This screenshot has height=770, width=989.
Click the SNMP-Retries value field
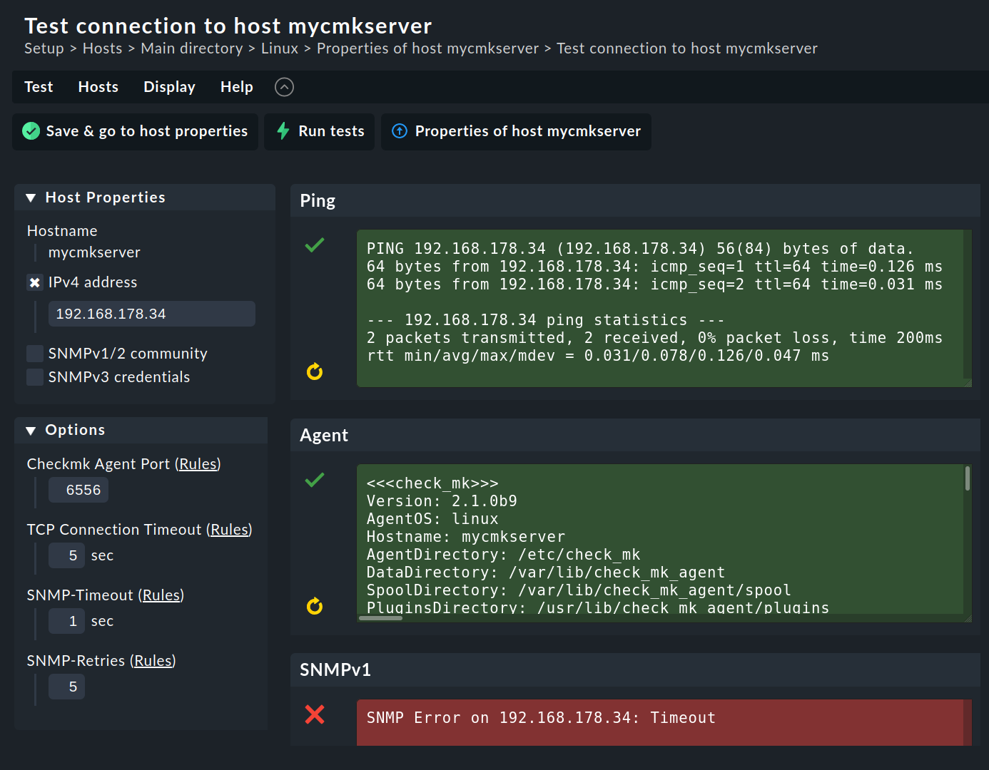pyautogui.click(x=66, y=687)
